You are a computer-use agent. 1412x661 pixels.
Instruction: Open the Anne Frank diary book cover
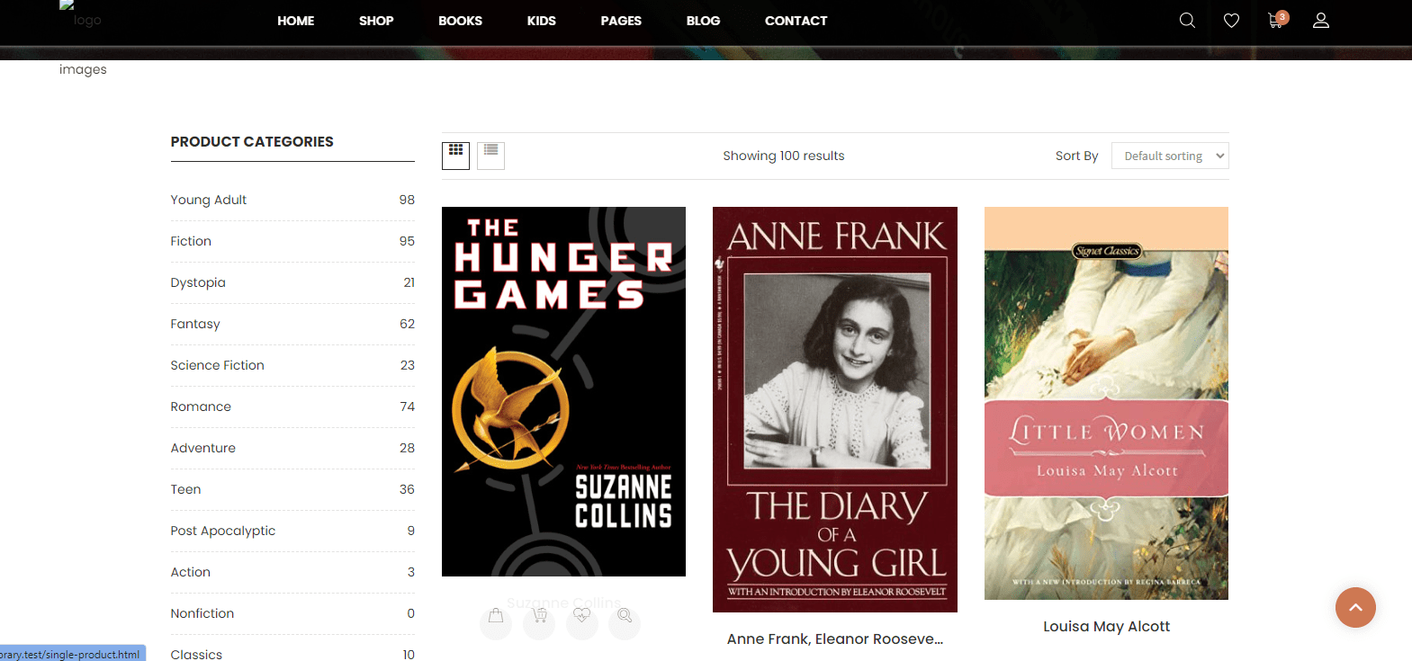834,409
